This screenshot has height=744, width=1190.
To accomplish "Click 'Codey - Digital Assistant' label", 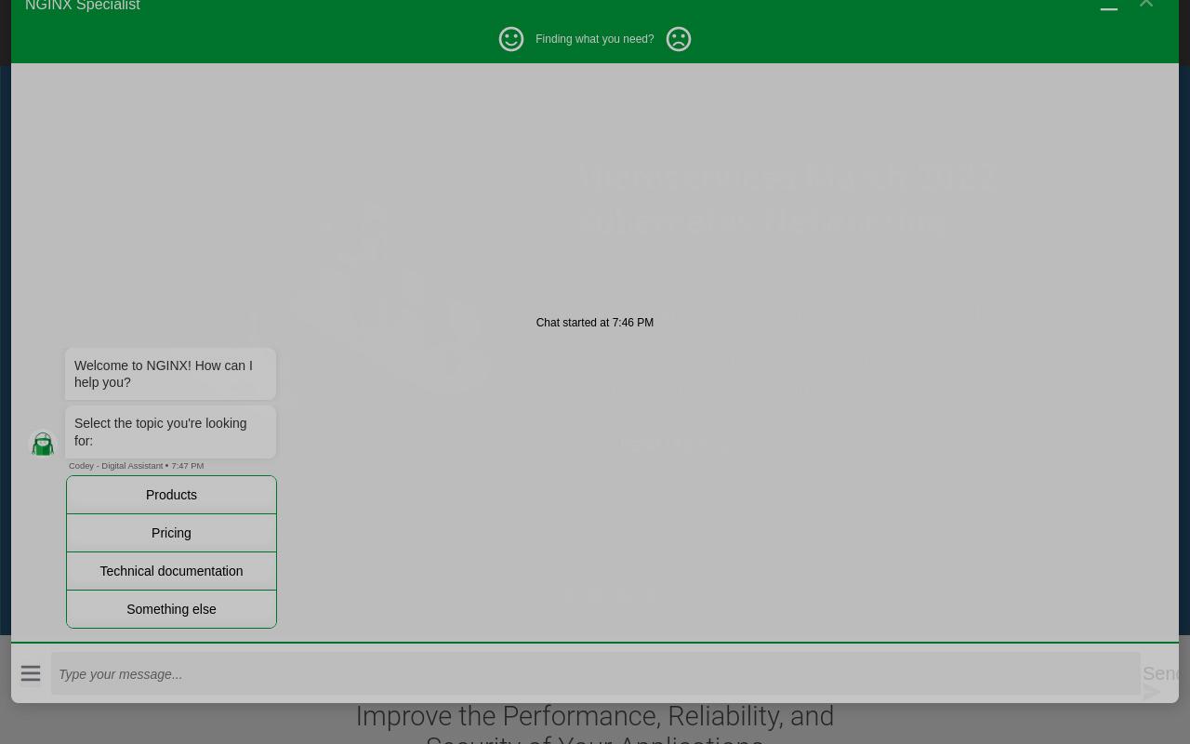I will pos(115,466).
